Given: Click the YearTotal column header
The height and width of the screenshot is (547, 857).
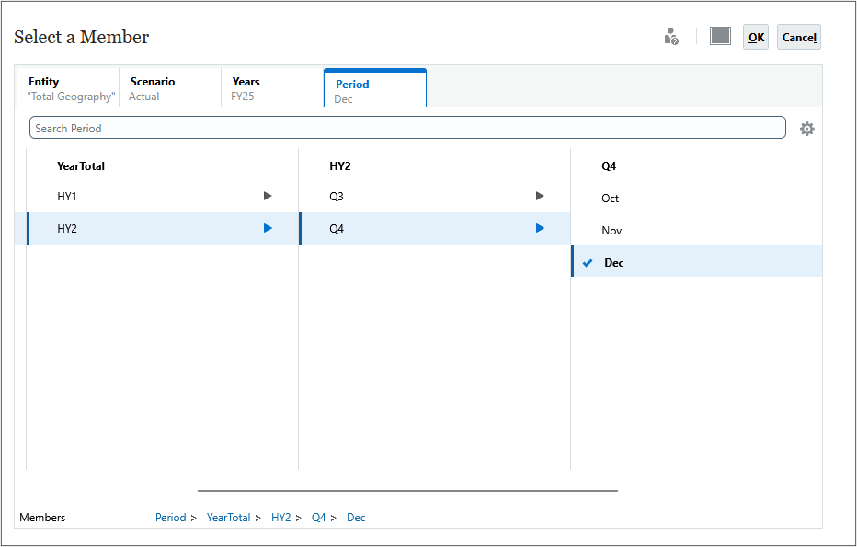Looking at the screenshot, I should pos(81,166).
